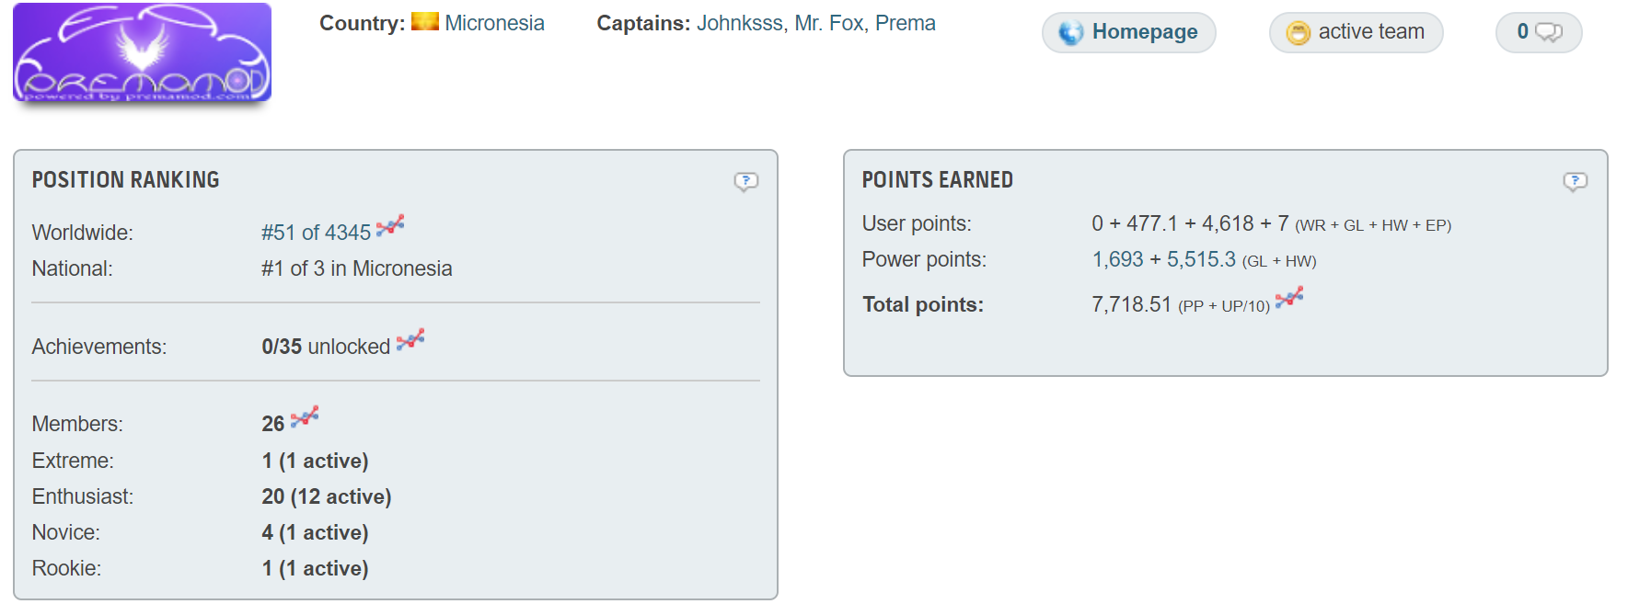
Task: Click the smiley icon on active team
Action: pos(1298,33)
